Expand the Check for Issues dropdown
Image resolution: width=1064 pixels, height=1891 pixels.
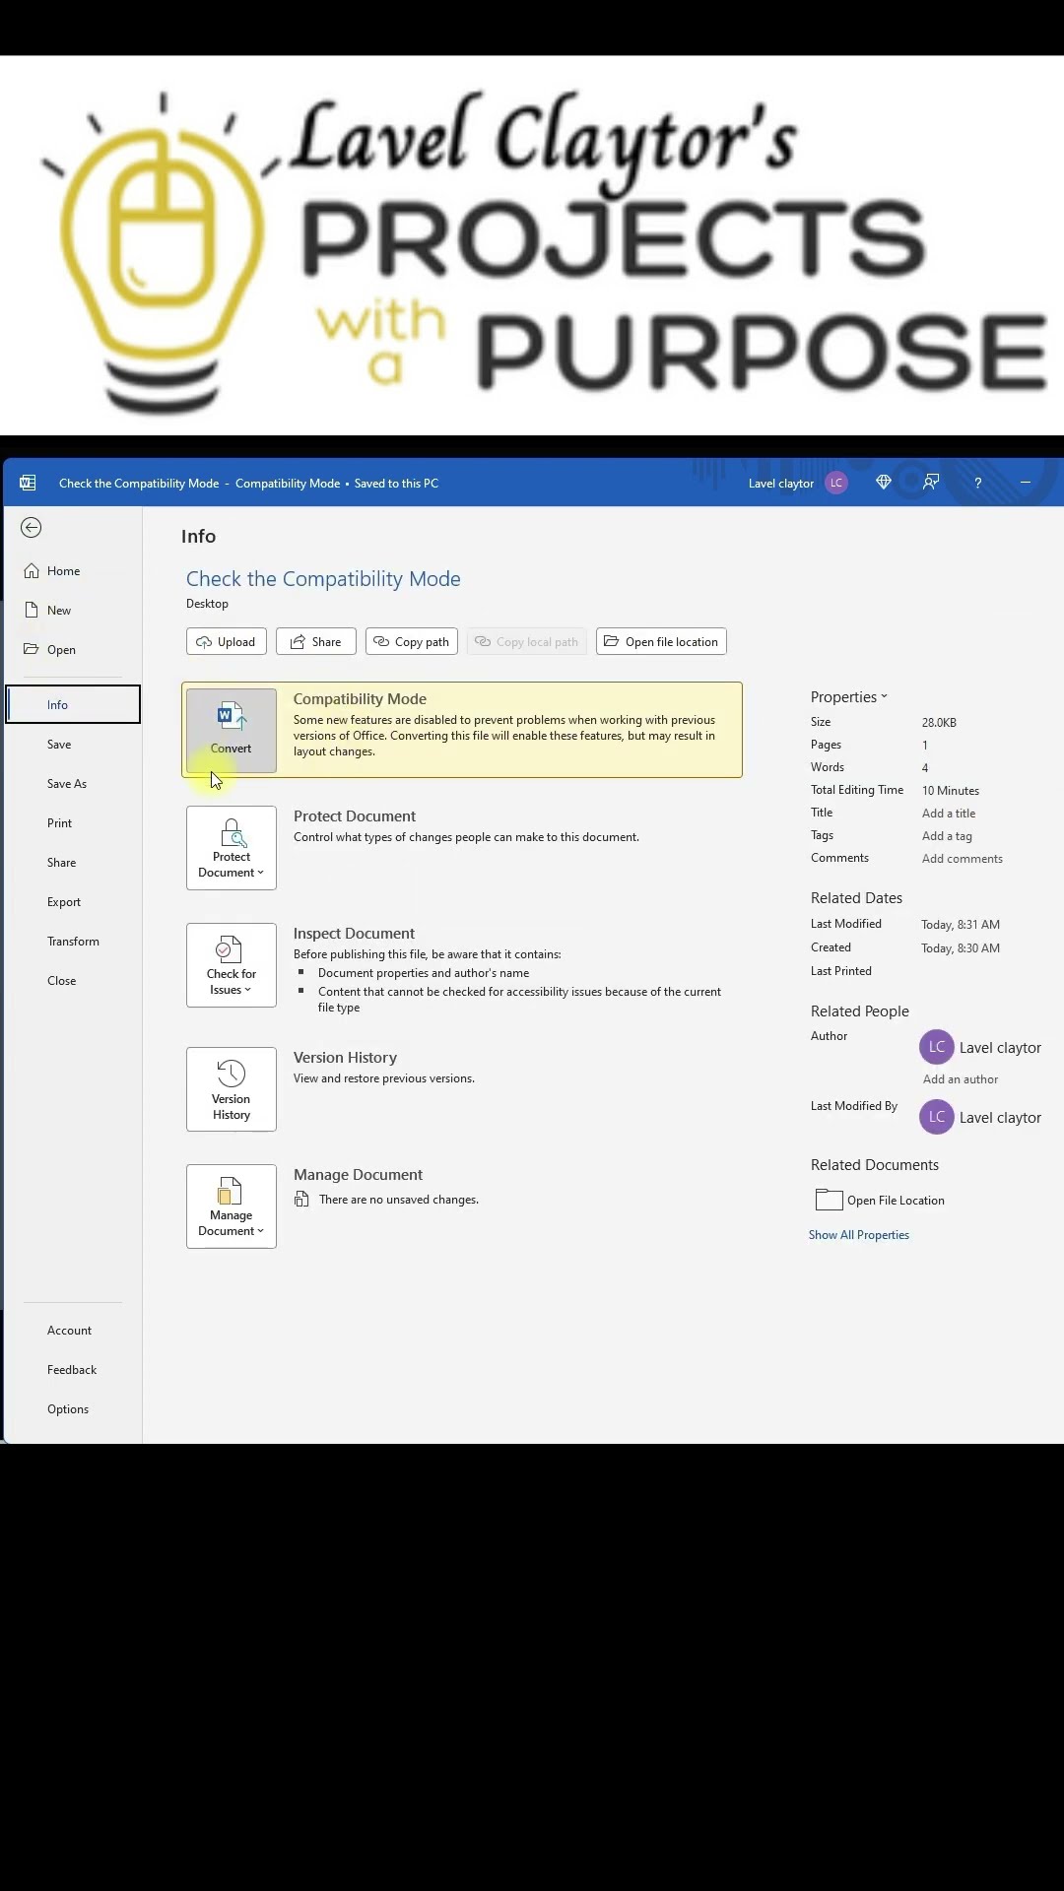232,965
